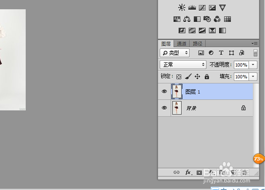The width and height of the screenshot is (265, 190).
Task: Switch to the 路径 tab
Action: (x=198, y=44)
